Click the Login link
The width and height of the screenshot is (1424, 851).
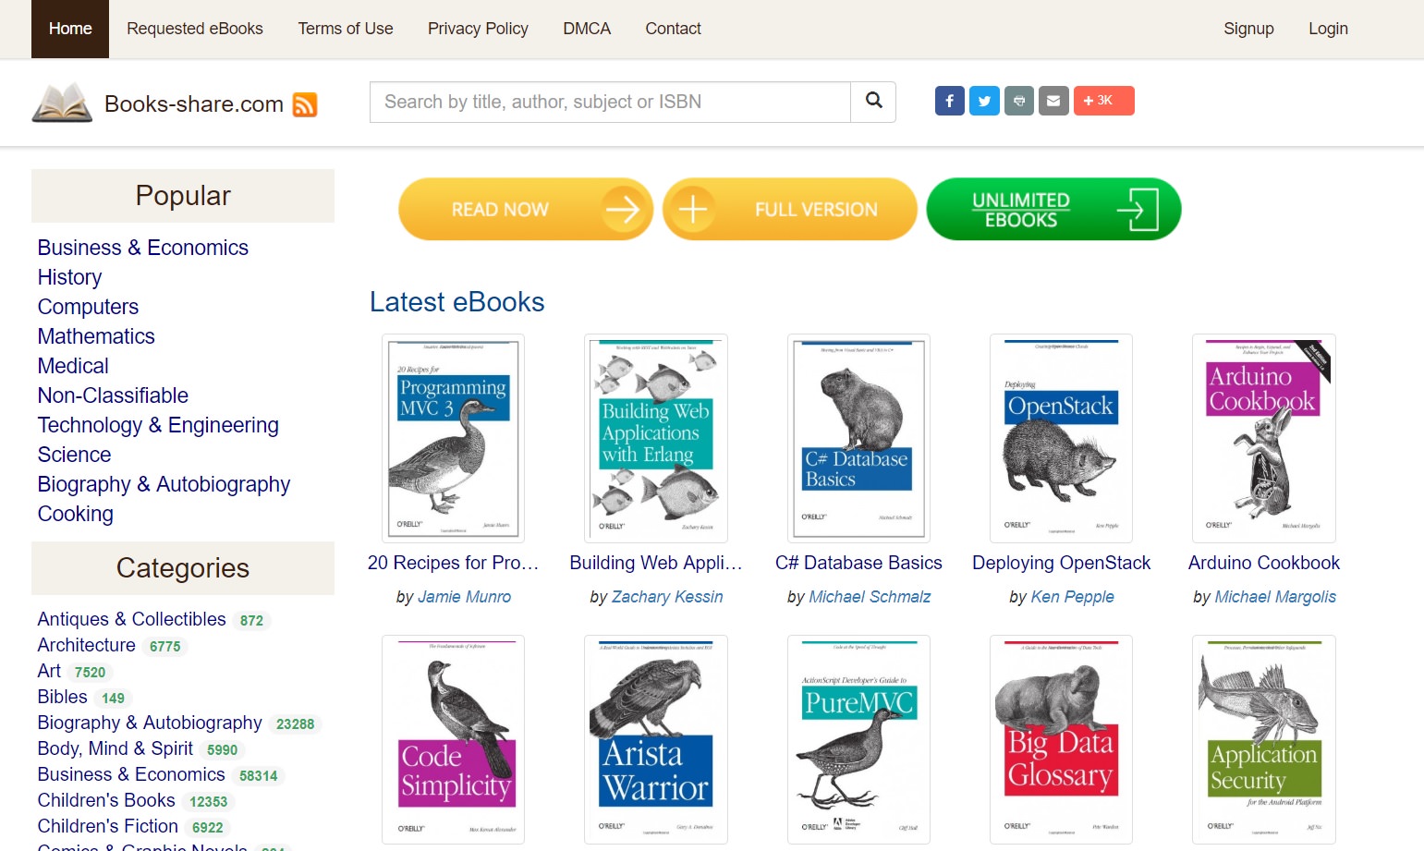[1328, 29]
